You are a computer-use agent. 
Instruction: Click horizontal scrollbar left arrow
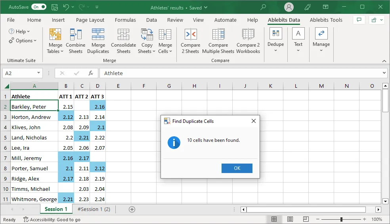tap(243, 210)
